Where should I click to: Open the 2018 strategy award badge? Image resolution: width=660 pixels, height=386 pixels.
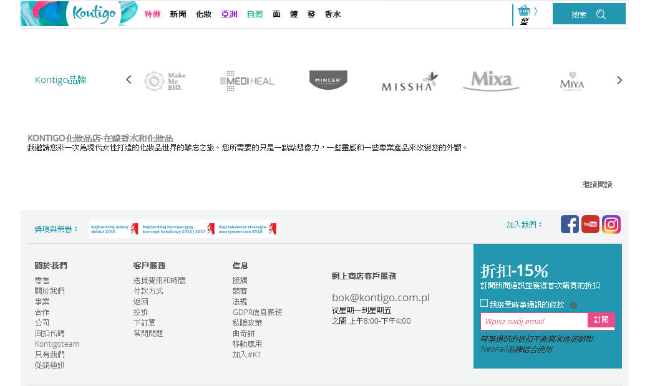(x=247, y=229)
